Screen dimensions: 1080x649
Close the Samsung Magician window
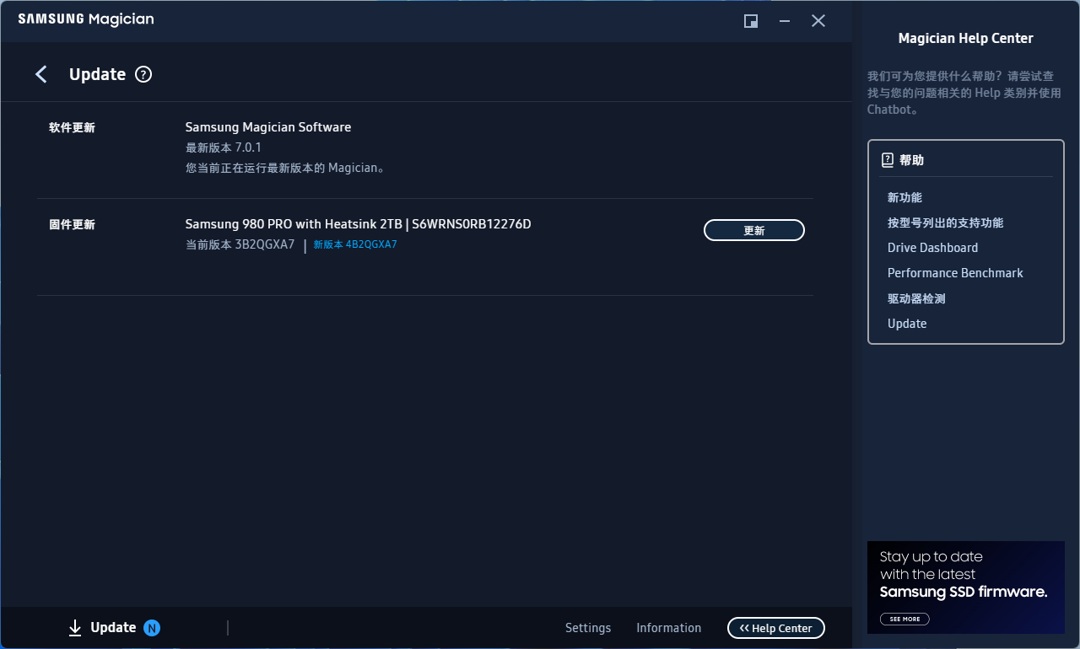coord(818,21)
